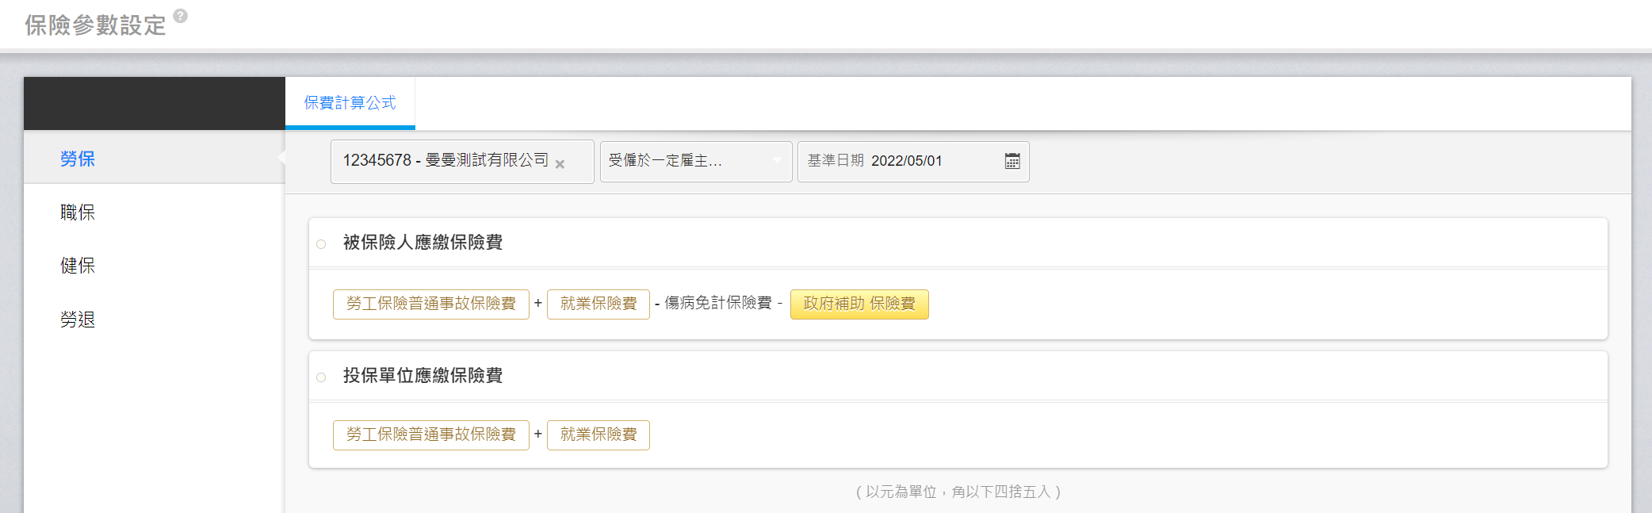This screenshot has width=1652, height=513.
Task: Select 職保 in the left sidebar
Action: (x=78, y=212)
